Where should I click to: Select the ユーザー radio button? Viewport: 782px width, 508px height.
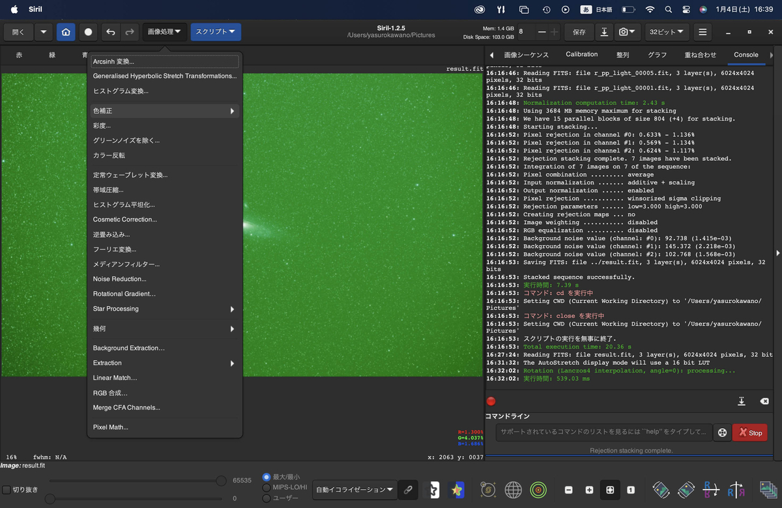(x=267, y=498)
